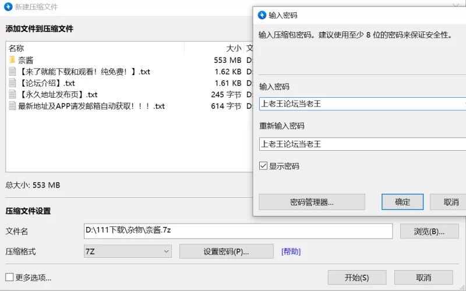Viewport: 466px width, 291px height.
Task: Click 总大小: 553 MB text
Action: [x=33, y=185]
